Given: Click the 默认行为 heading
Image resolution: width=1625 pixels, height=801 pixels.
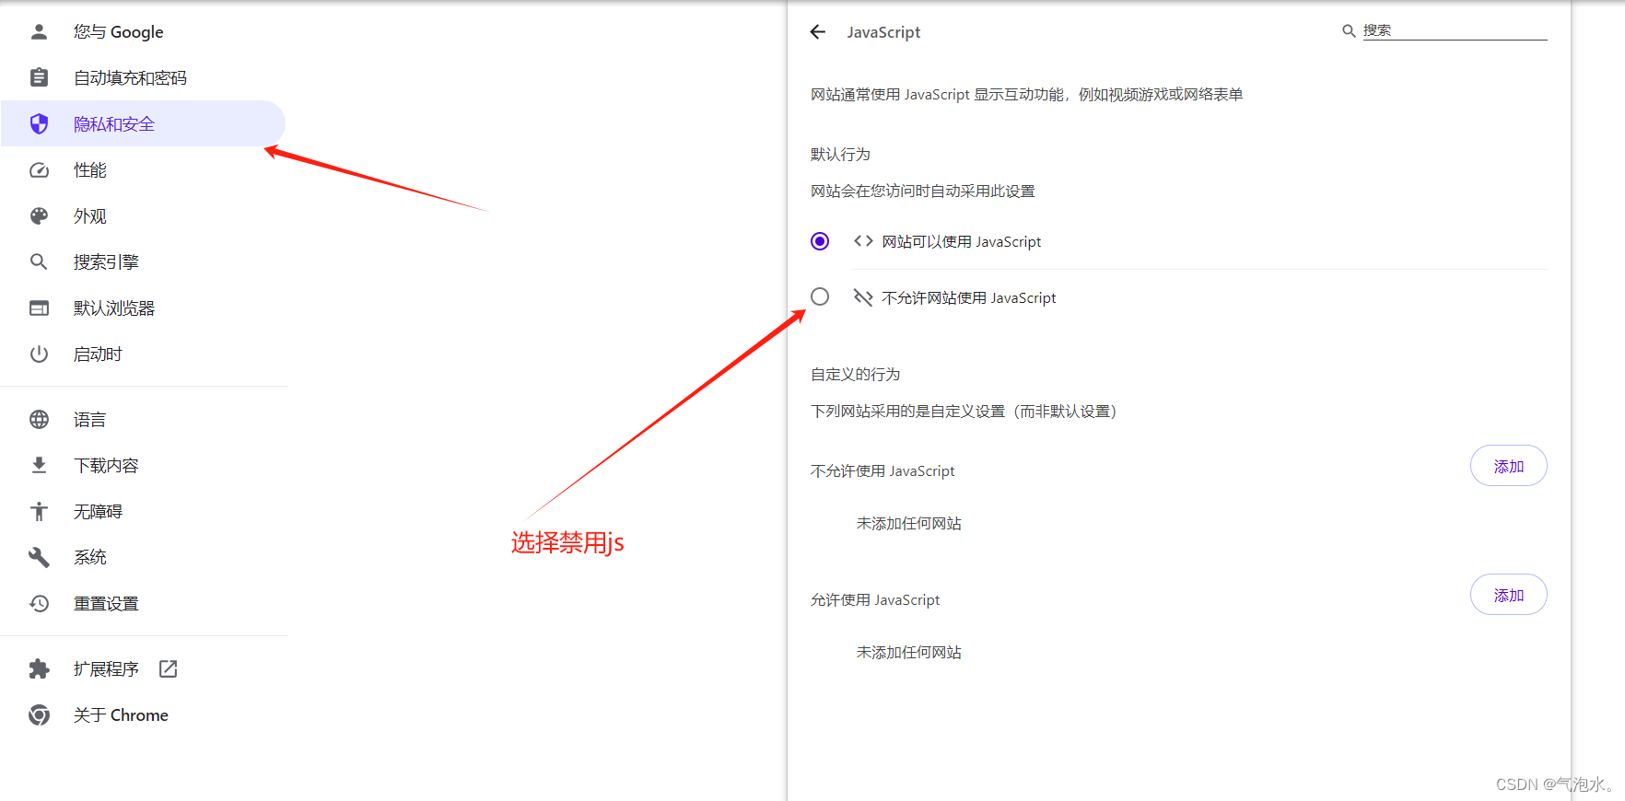Looking at the screenshot, I should coord(840,154).
